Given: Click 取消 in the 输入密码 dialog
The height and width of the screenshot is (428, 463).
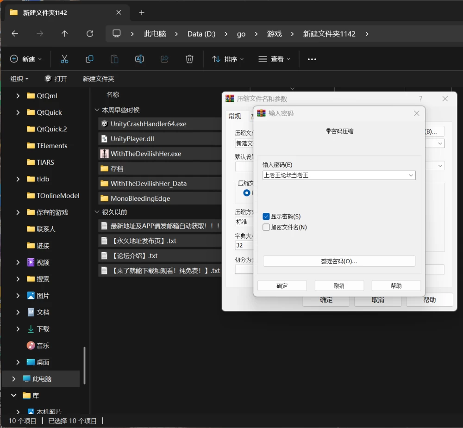Looking at the screenshot, I should [339, 286].
